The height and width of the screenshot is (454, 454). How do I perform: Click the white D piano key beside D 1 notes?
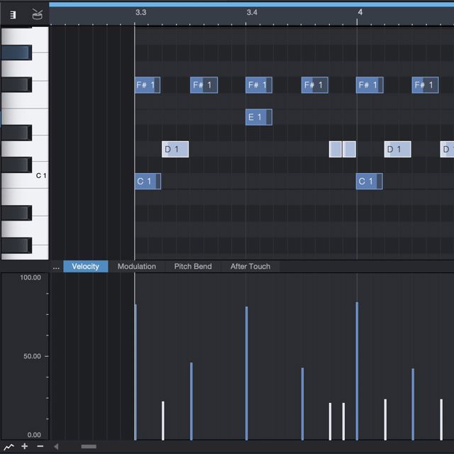[40, 148]
